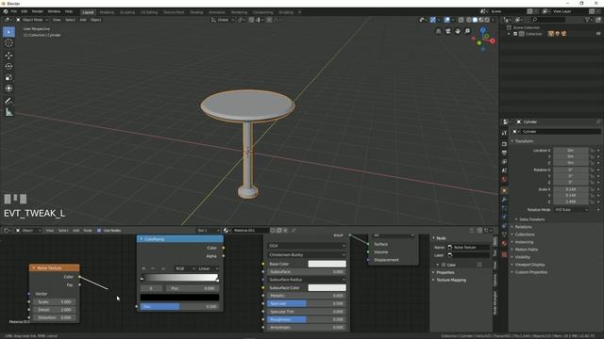Open the Global transform orientation dropdown
The width and height of the screenshot is (604, 339).
point(223,20)
